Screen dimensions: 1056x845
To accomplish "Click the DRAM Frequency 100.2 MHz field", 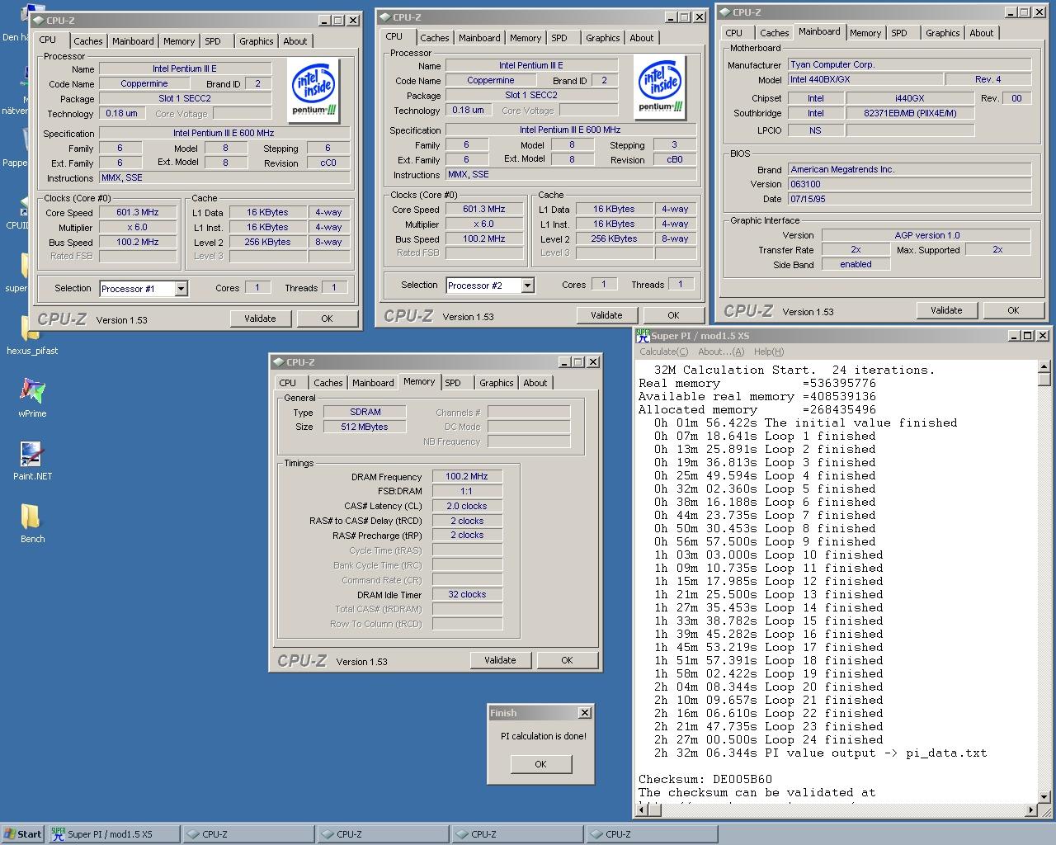I will pyautogui.click(x=467, y=476).
